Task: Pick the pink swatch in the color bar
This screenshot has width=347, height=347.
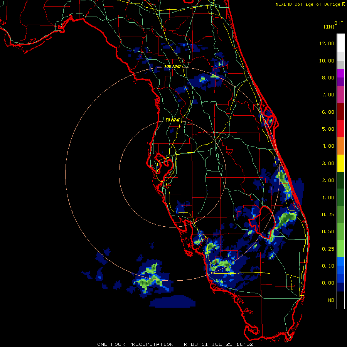Action: 340,94
